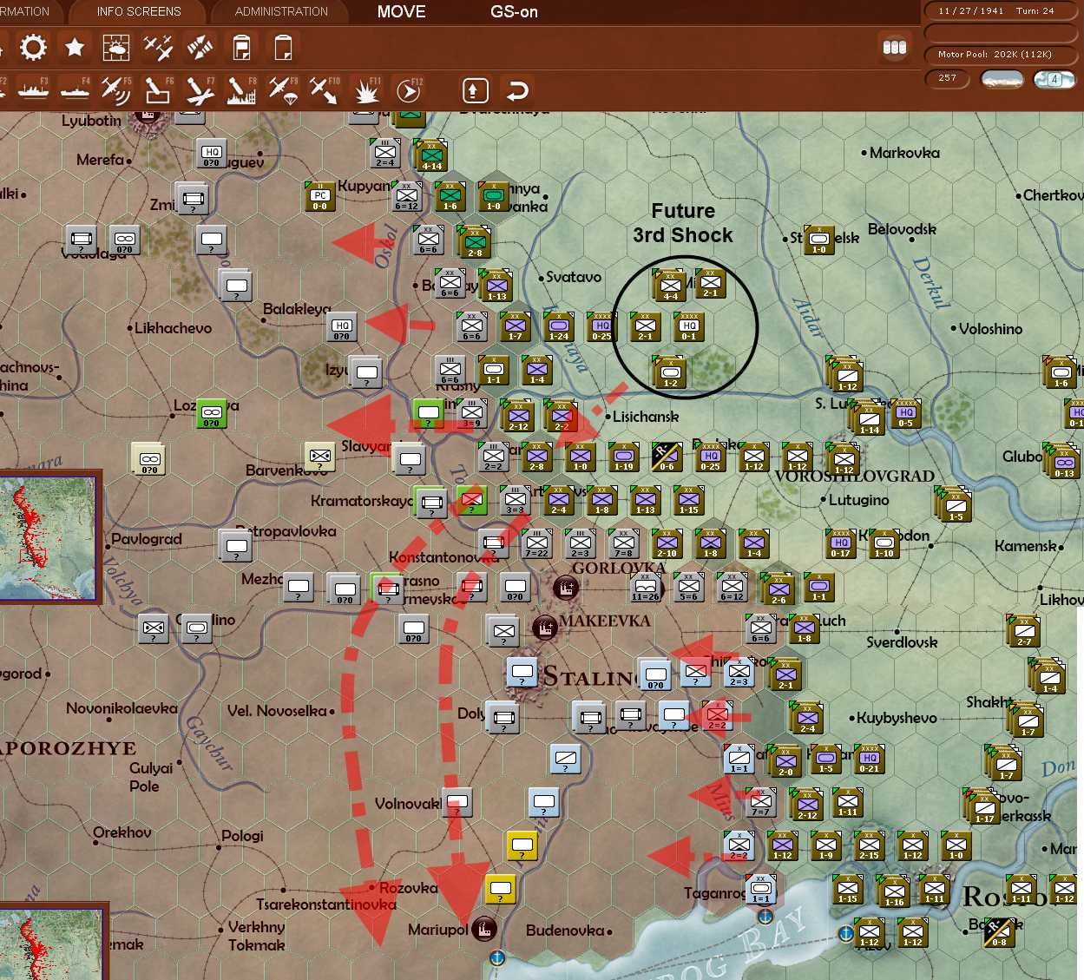Open the blank document icon in top toolbar
Viewport: 1084px width, 980px height.
284,47
